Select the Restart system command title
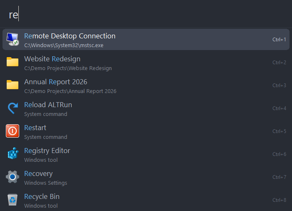Viewport: 292px width, 211px height. pyautogui.click(x=35, y=128)
